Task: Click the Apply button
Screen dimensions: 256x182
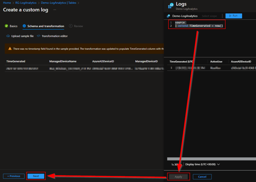Action: point(178,177)
